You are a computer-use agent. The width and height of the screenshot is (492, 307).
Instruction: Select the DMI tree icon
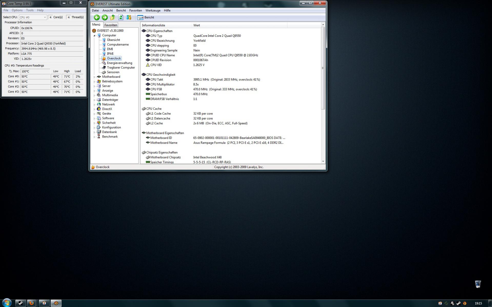[x=104, y=49]
